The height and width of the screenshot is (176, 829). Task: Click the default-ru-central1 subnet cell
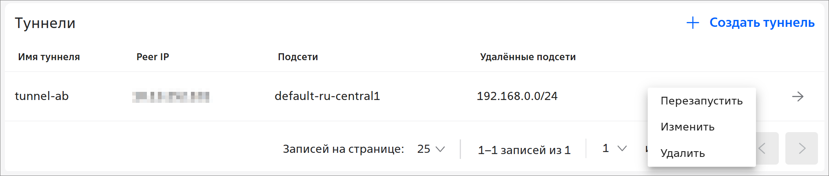[327, 96]
